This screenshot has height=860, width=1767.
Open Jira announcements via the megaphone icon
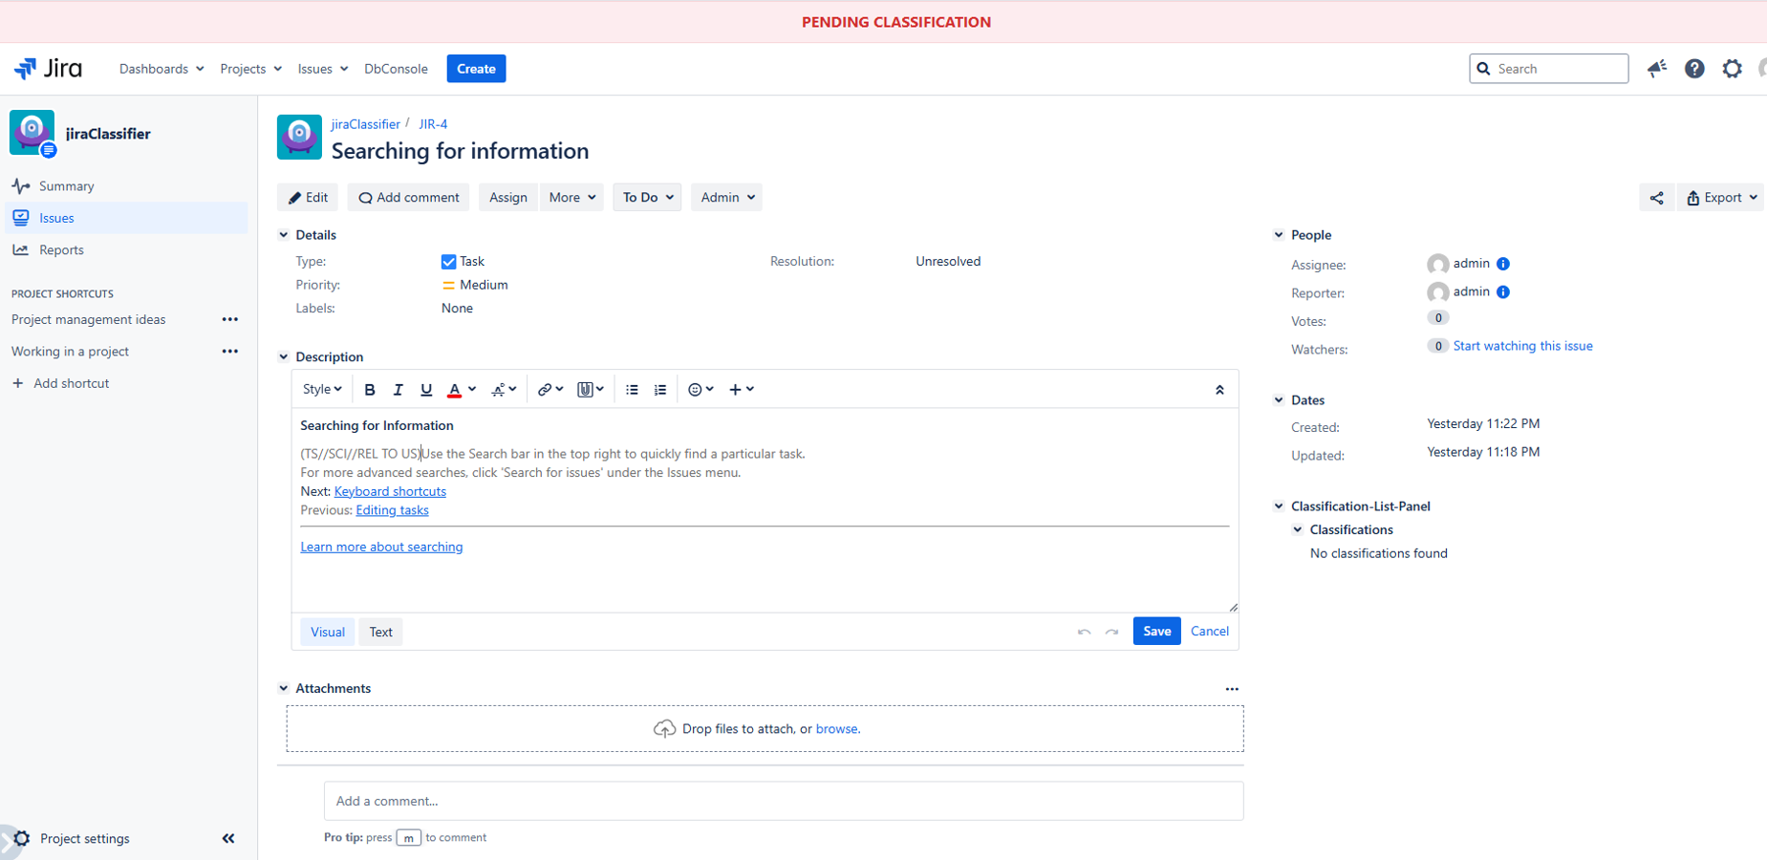click(1657, 68)
